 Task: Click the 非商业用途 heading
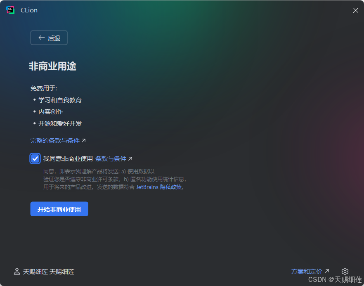[53, 66]
